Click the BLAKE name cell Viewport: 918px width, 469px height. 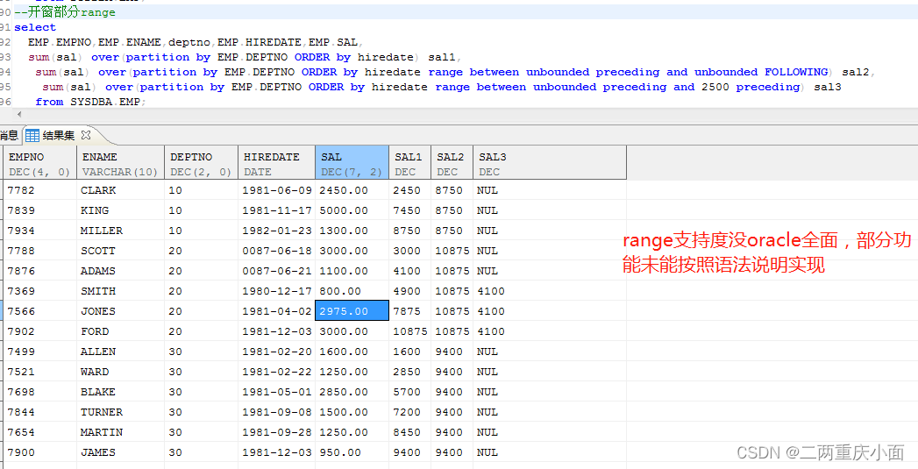coord(121,393)
